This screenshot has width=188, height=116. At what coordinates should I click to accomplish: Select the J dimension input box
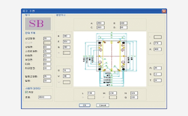(x=158, y=43)
